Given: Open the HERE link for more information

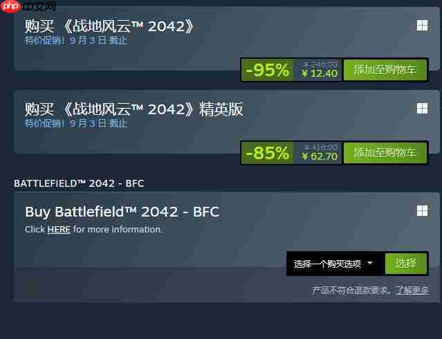Looking at the screenshot, I should 59,230.
